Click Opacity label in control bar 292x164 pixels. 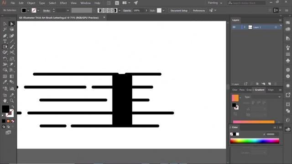127,10
